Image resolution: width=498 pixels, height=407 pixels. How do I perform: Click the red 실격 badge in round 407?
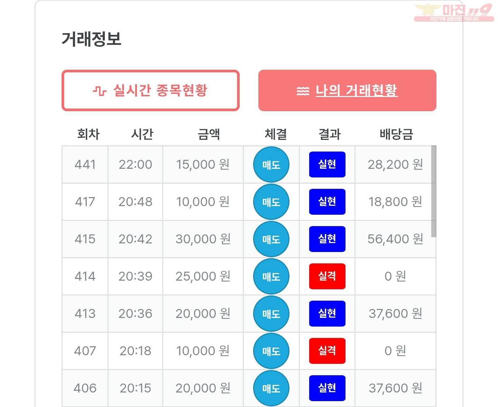pos(327,351)
